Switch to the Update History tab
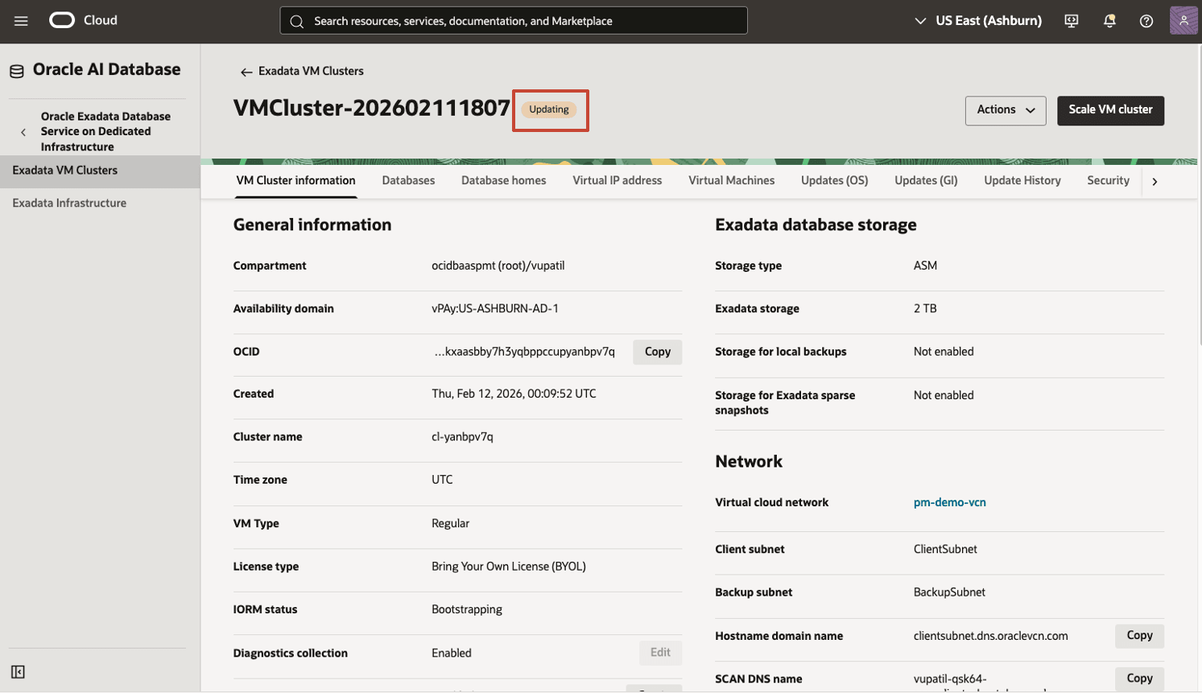 point(1022,180)
